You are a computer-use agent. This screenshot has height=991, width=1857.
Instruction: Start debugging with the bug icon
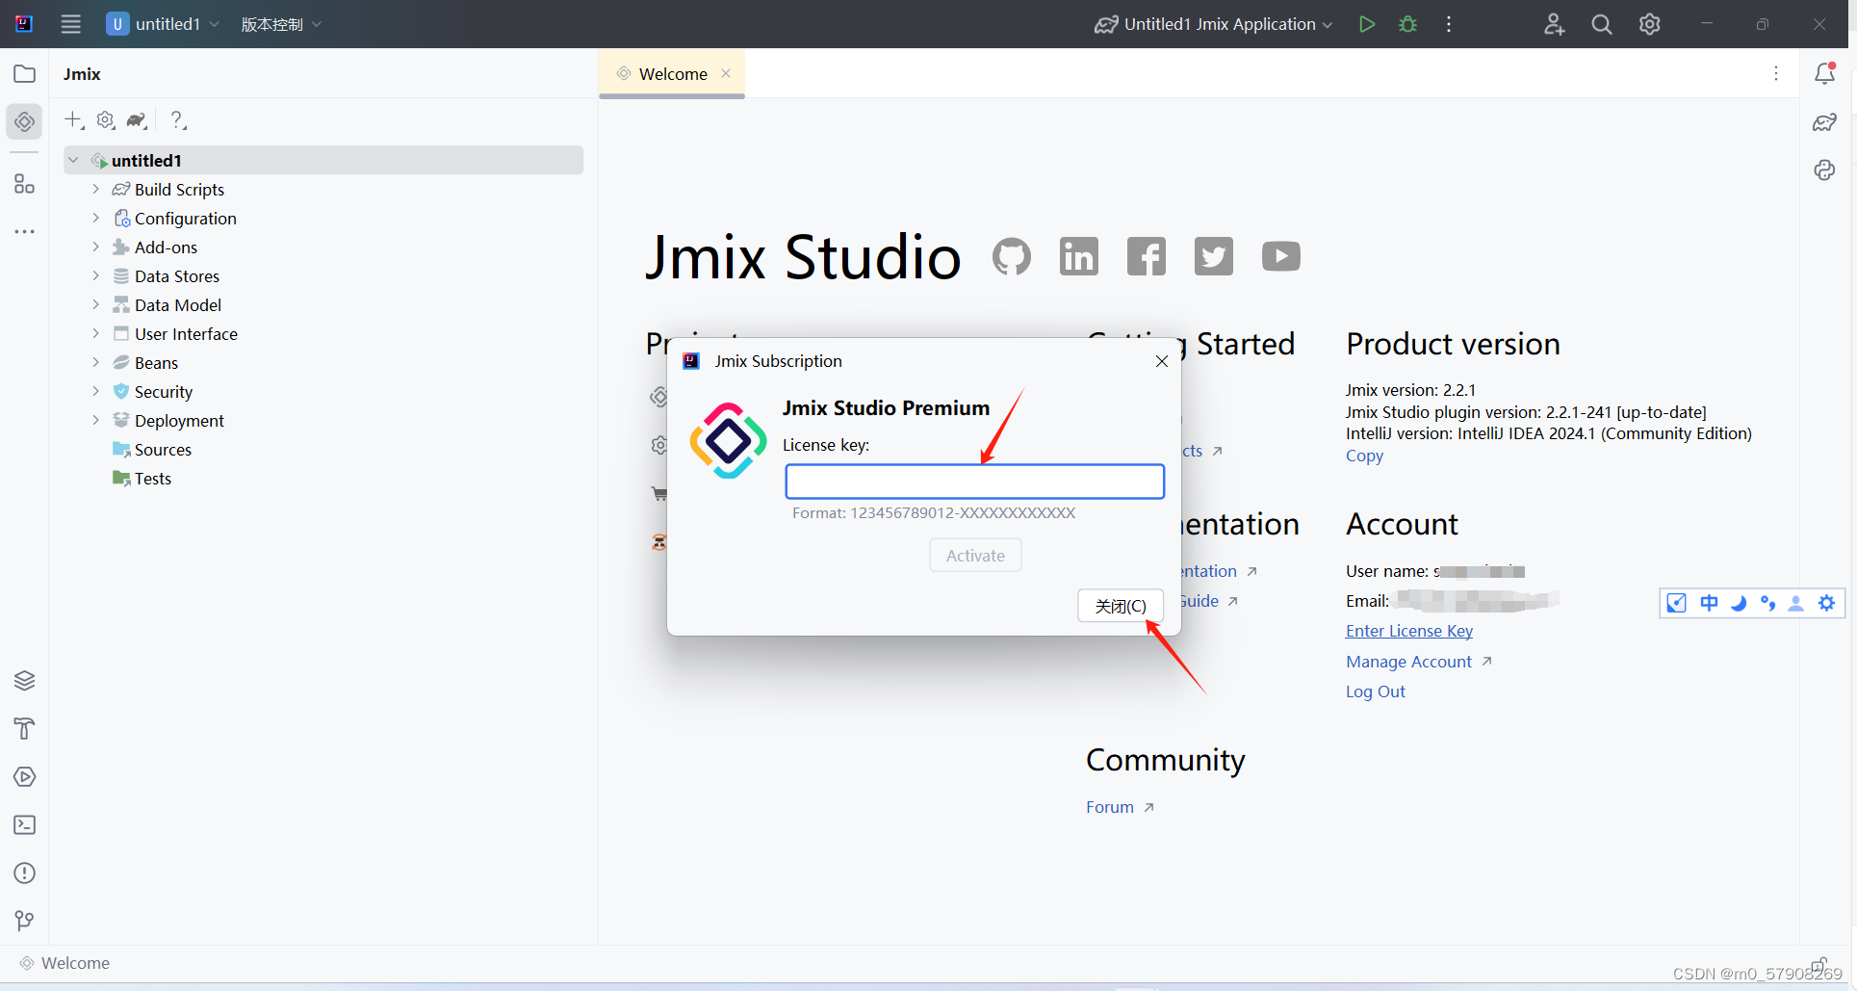pos(1407,24)
